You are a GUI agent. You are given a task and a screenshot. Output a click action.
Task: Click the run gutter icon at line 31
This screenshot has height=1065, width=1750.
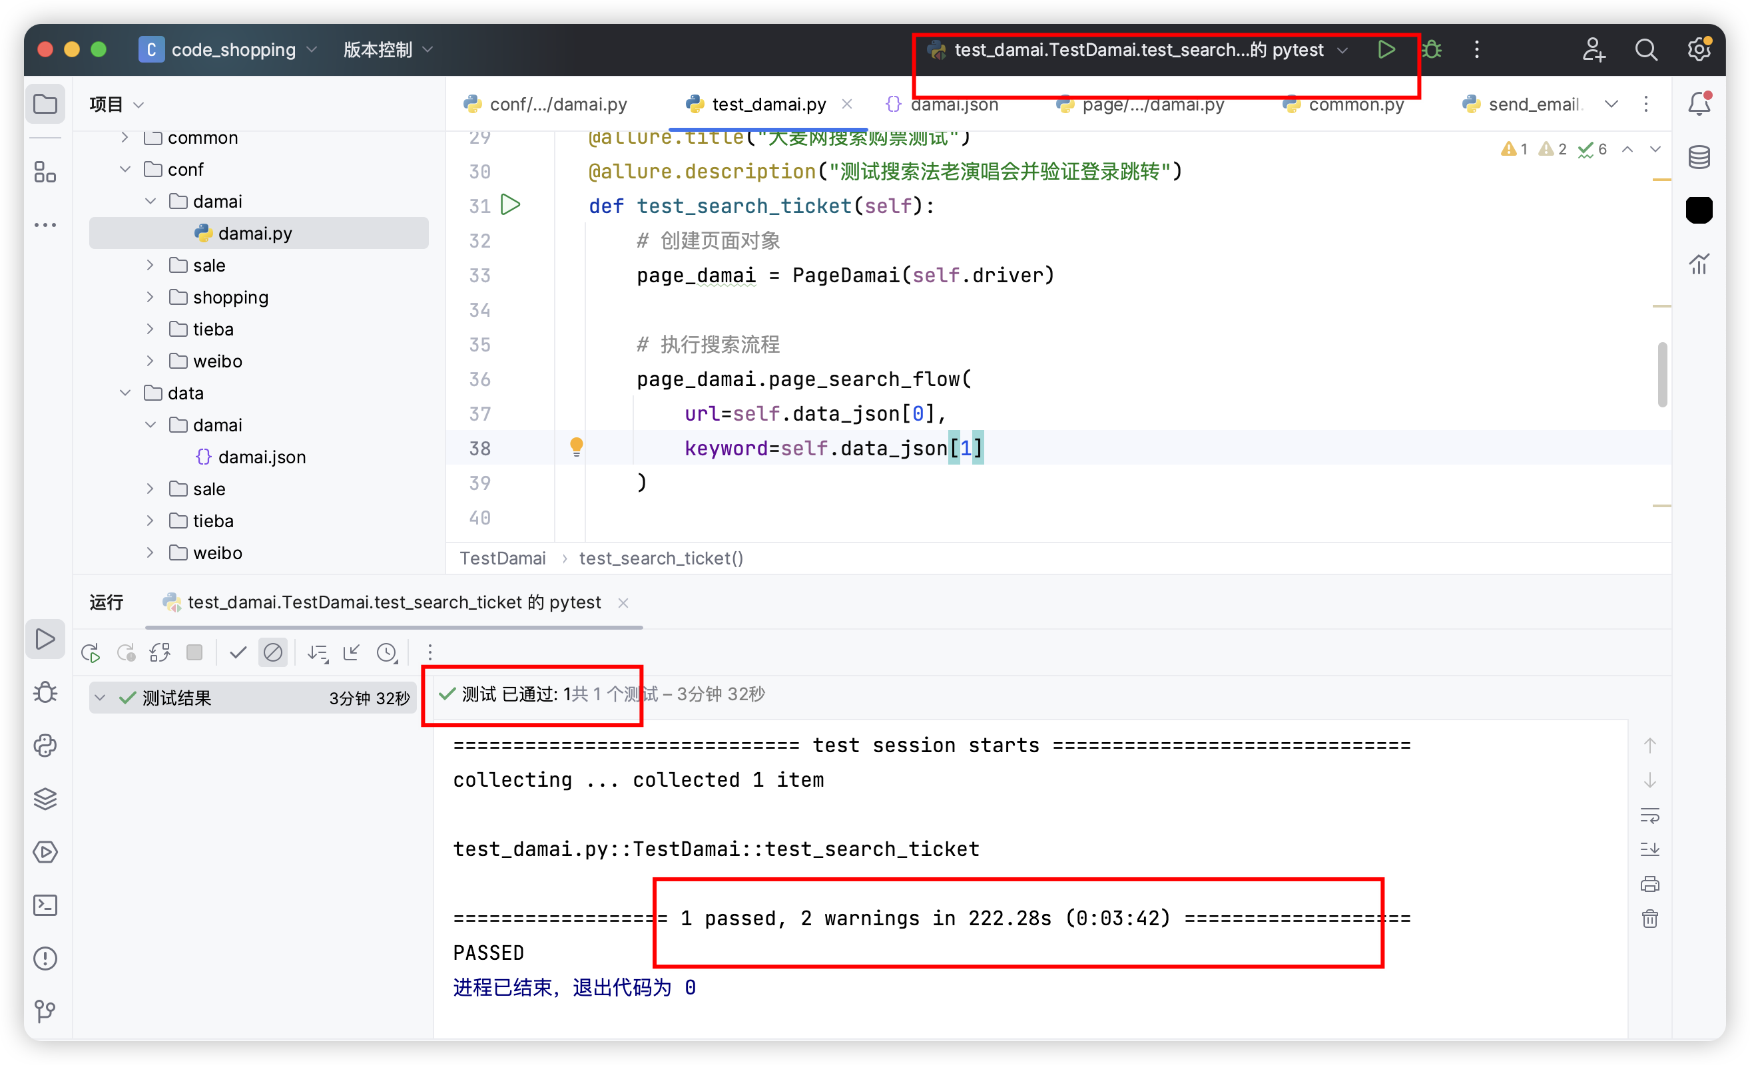(511, 205)
